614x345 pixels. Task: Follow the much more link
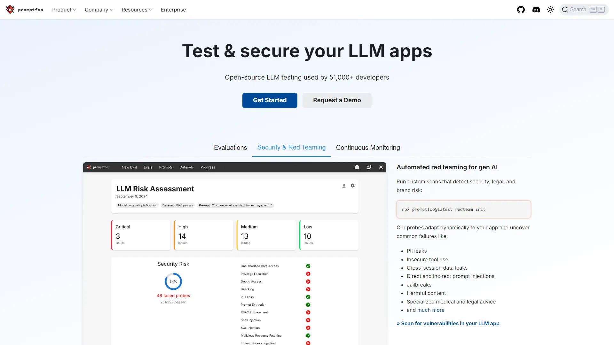coord(431,310)
